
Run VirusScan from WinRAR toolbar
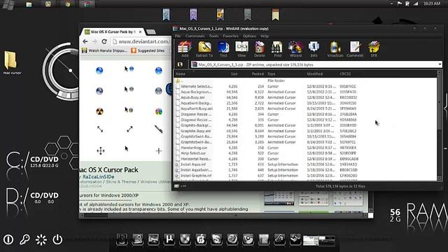[x=335, y=49]
